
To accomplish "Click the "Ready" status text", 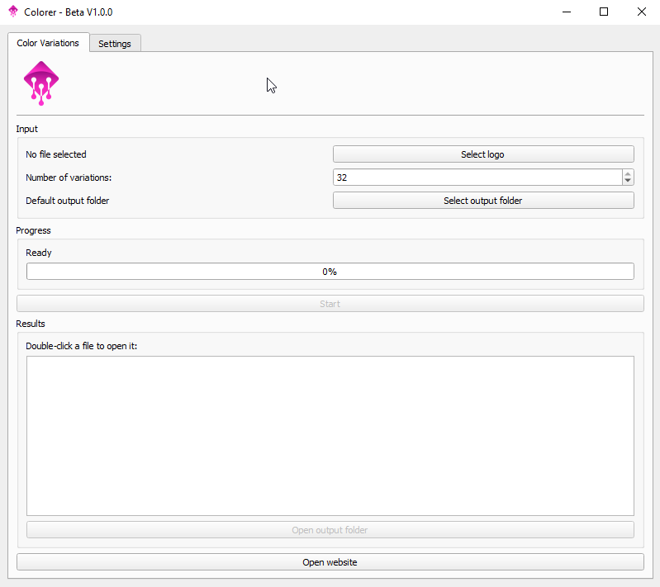I will (39, 253).
